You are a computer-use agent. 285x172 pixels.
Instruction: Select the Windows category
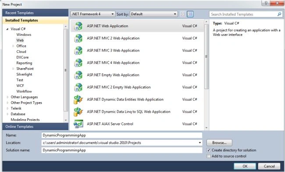click(24, 34)
